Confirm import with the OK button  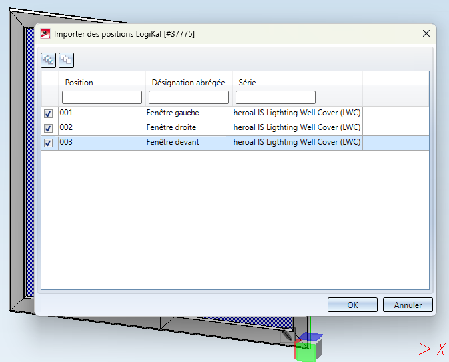coord(352,305)
